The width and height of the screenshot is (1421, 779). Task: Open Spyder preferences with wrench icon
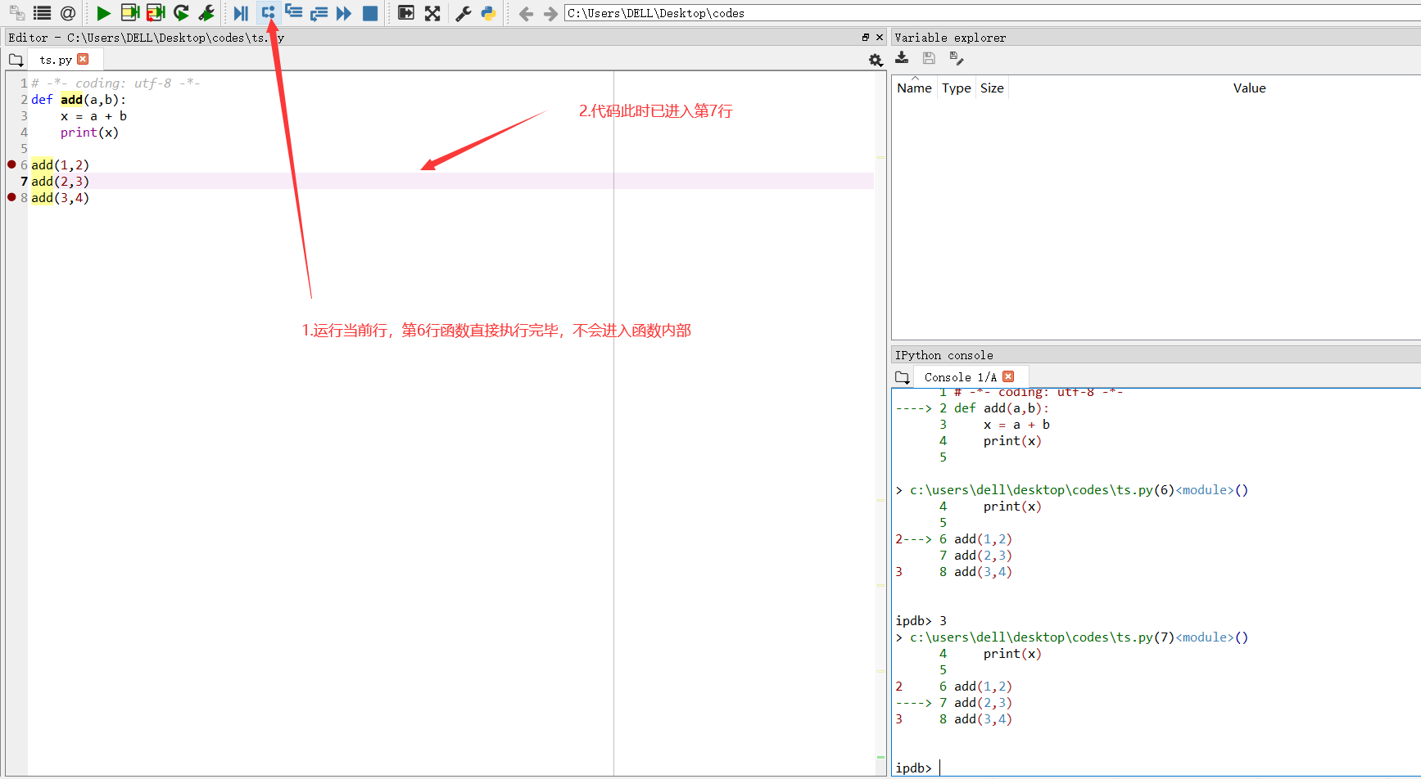pos(463,13)
